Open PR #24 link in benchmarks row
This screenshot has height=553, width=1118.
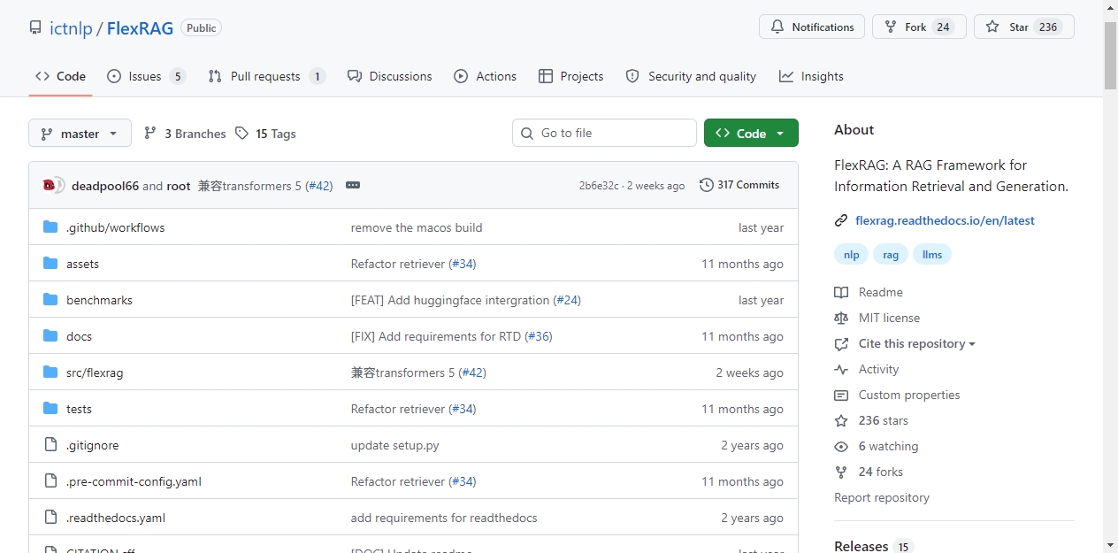coord(567,300)
